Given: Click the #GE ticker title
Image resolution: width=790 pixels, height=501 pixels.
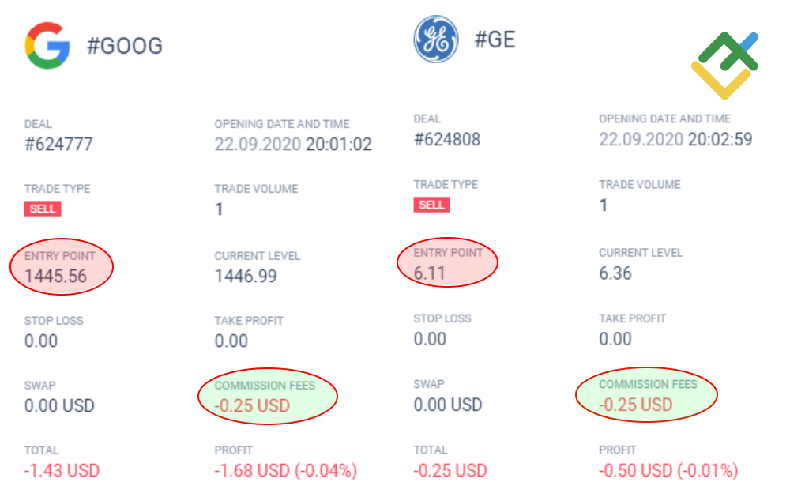Looking at the screenshot, I should (x=495, y=40).
